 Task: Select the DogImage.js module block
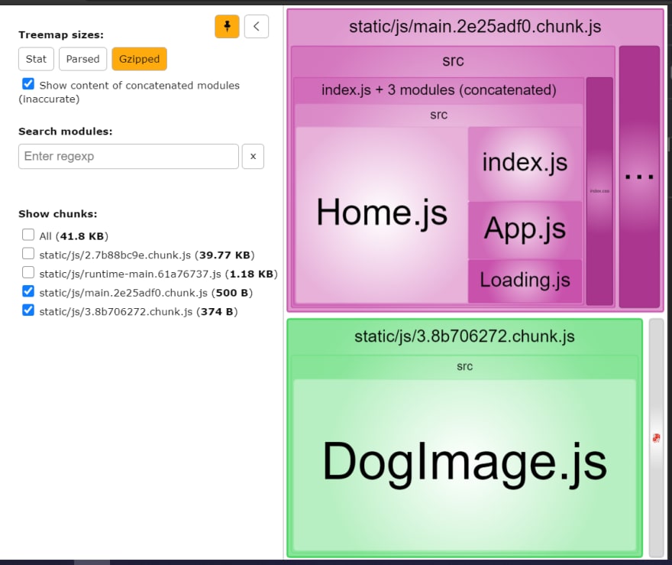coord(464,464)
